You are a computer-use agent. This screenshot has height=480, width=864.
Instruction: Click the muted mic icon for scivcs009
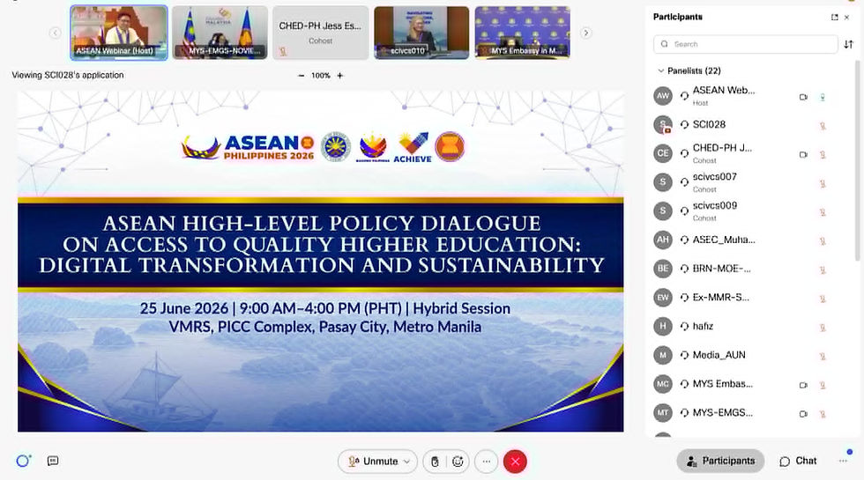[822, 212]
